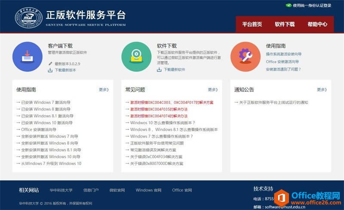Open 全新安装并激活 Windows 10 向导

tap(51, 156)
